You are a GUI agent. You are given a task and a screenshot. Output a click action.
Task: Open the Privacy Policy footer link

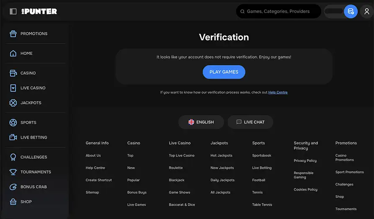[x=305, y=160]
